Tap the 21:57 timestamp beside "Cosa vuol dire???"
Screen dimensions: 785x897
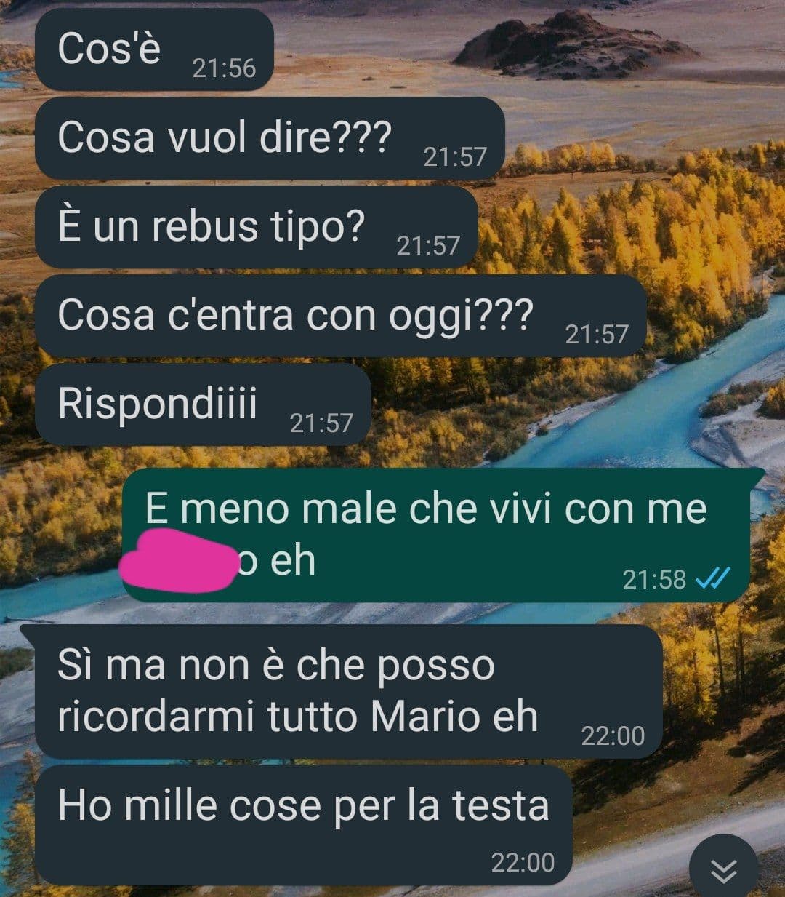click(x=455, y=156)
